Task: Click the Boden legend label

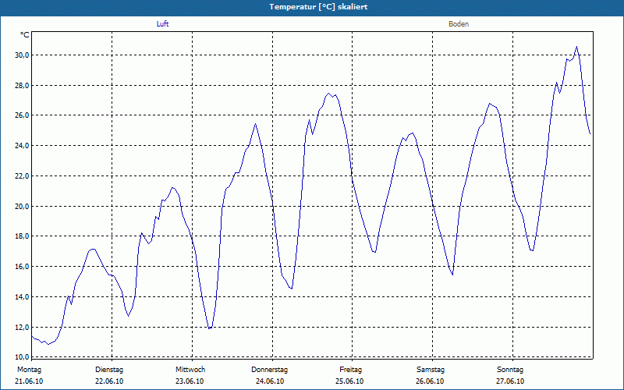Action: click(459, 24)
